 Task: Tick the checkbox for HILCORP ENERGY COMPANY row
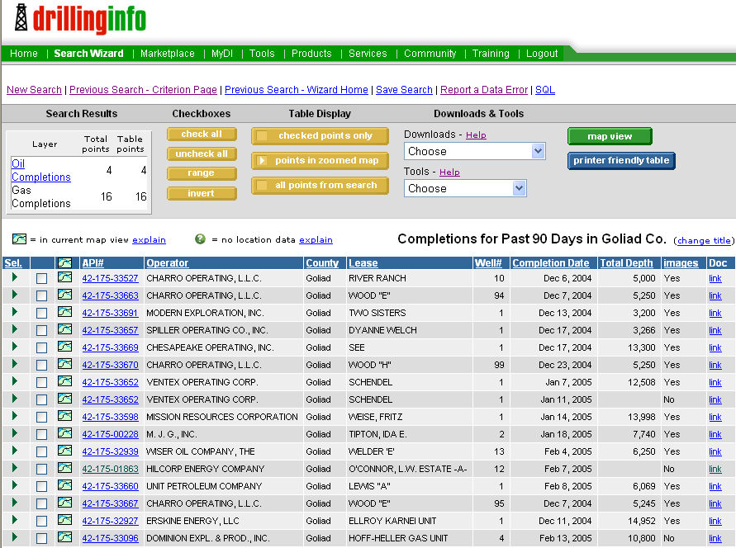point(41,470)
